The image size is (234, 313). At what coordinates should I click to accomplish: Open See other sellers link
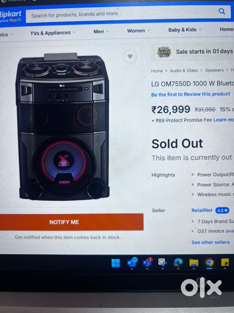coord(210,242)
